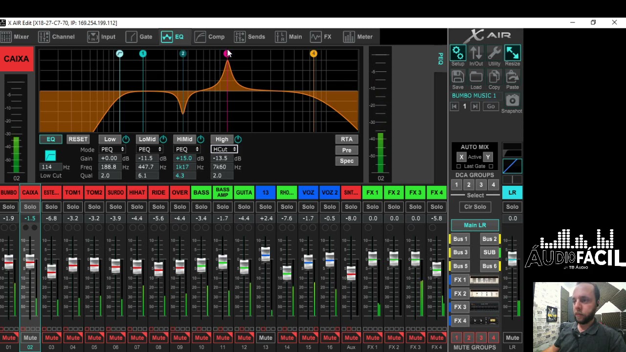
Task: Select EQ band 1 handle on graph
Action: point(143,53)
